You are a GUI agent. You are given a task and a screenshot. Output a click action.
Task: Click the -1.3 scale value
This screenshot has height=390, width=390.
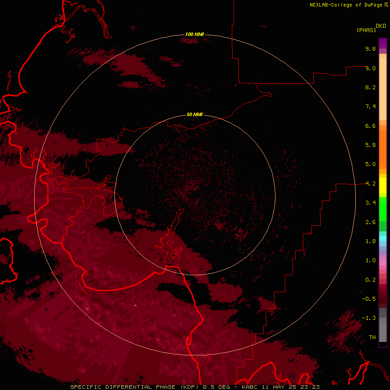pos(369,318)
